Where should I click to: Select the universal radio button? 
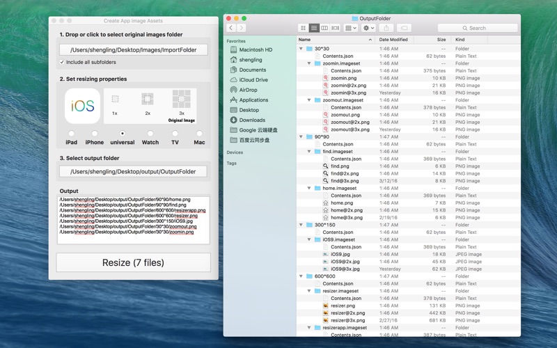[123, 134]
